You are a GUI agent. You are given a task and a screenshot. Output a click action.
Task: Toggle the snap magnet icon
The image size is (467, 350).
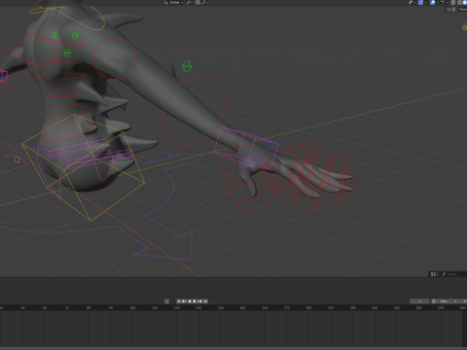198,2
